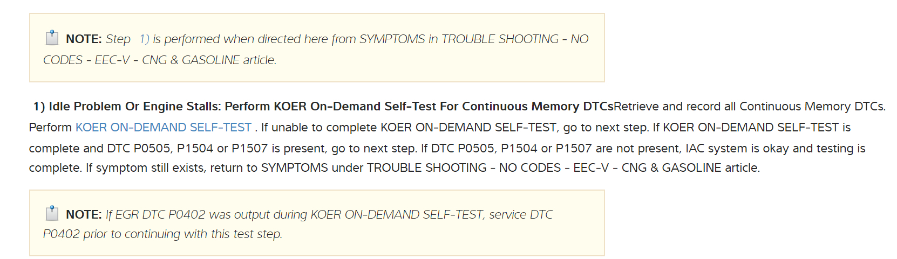
Task: Click "IAC system is okay and testing is" text
Action: (x=775, y=149)
